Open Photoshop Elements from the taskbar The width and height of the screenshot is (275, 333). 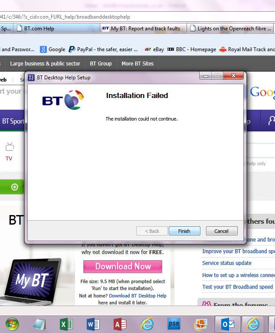point(174,323)
